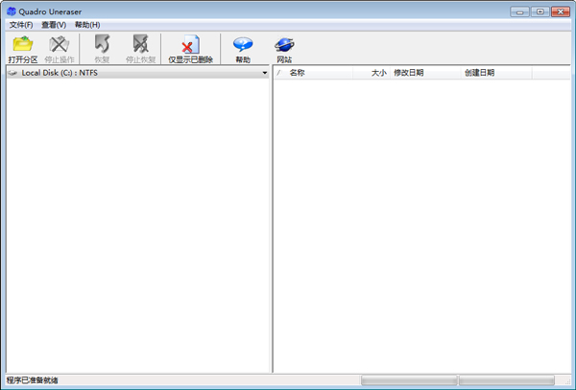Viewport: 576px width, 390px height.
Task: Open 帮助 help via speech bubble icon
Action: [243, 44]
